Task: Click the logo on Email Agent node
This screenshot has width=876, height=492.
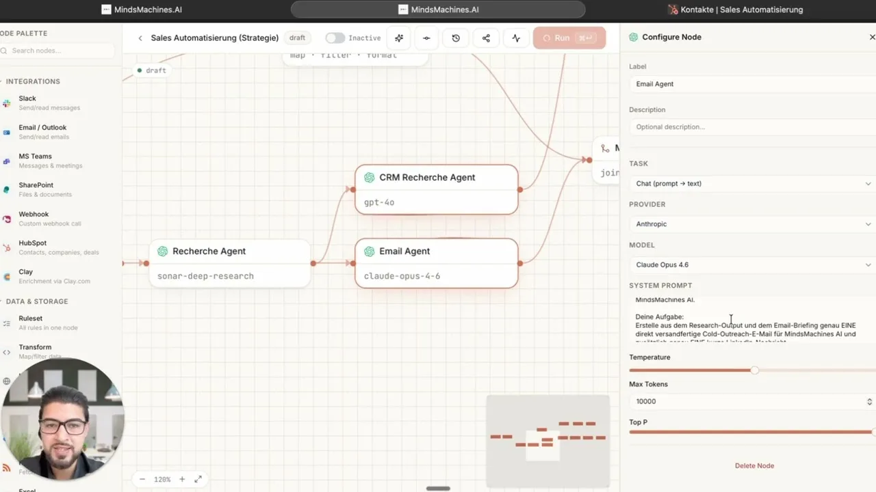Action: (x=369, y=251)
